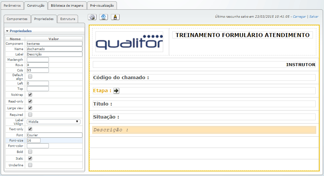Uncheck the NoWrap checkbox
Viewport: 324px width, 176px height.
(x=30, y=95)
